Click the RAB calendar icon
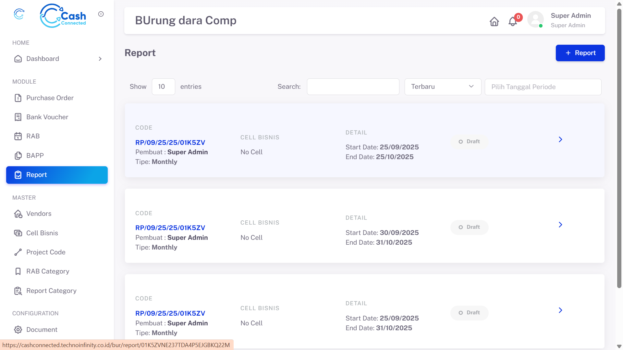This screenshot has width=623, height=350. click(x=18, y=136)
